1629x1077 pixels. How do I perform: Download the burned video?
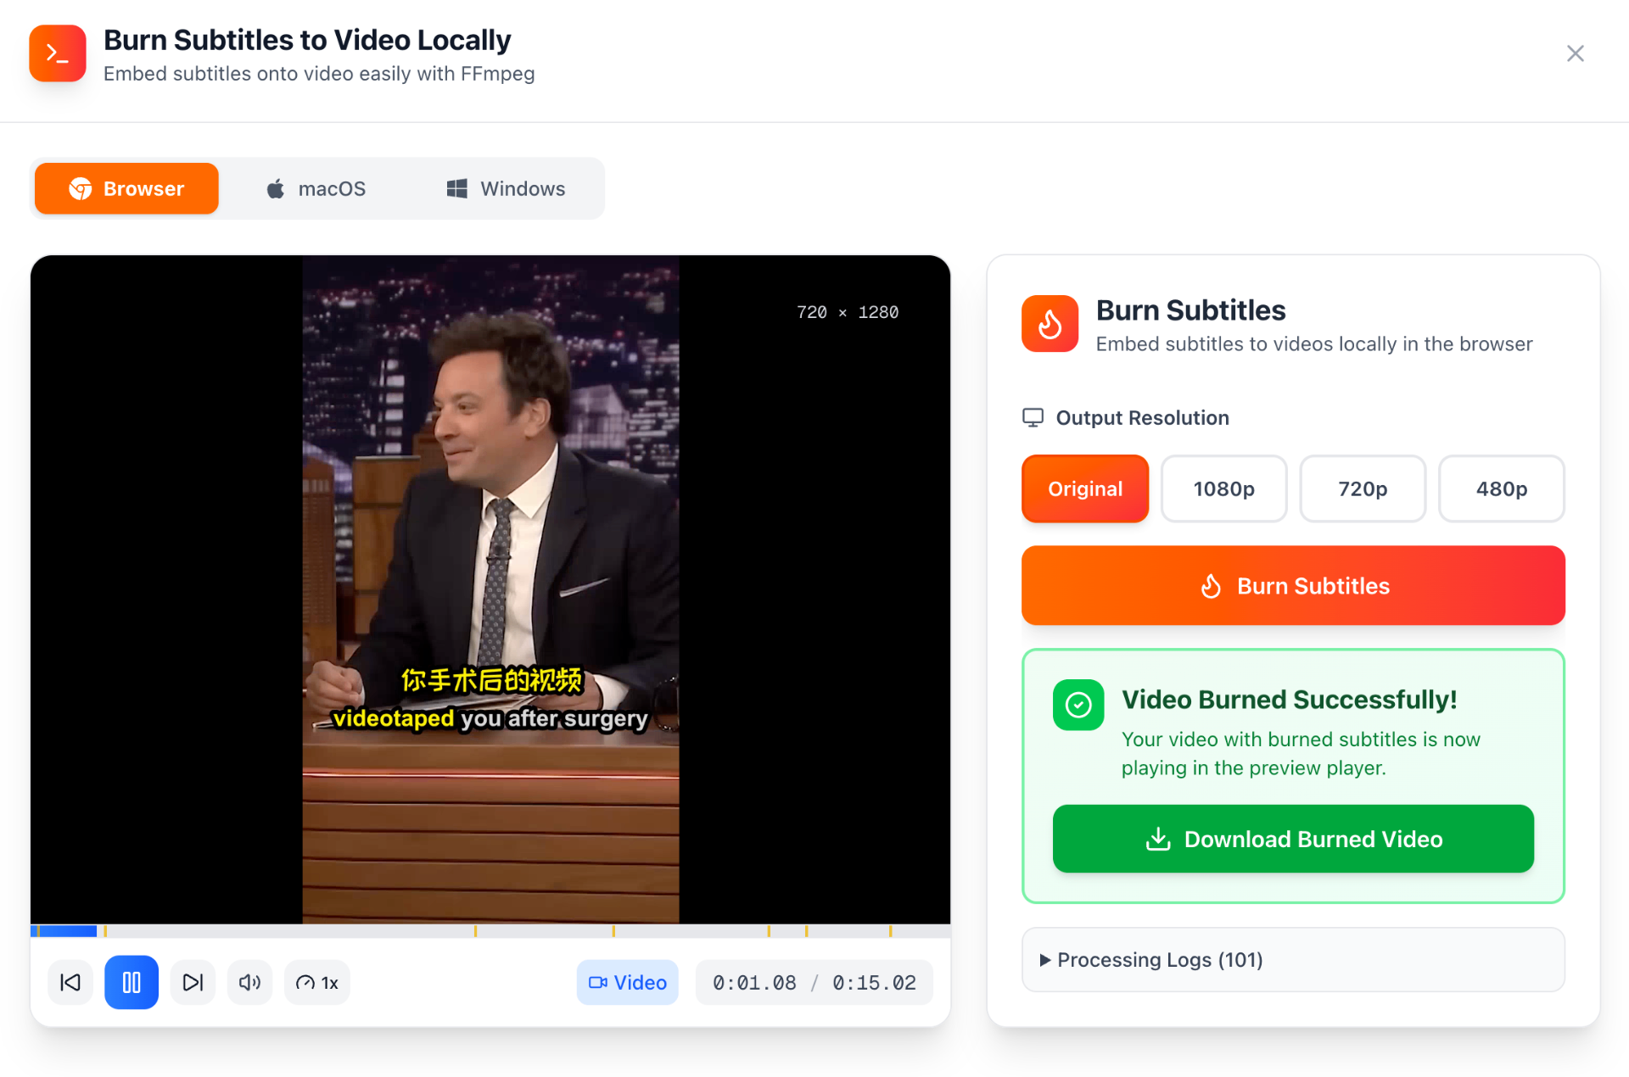[x=1293, y=839]
